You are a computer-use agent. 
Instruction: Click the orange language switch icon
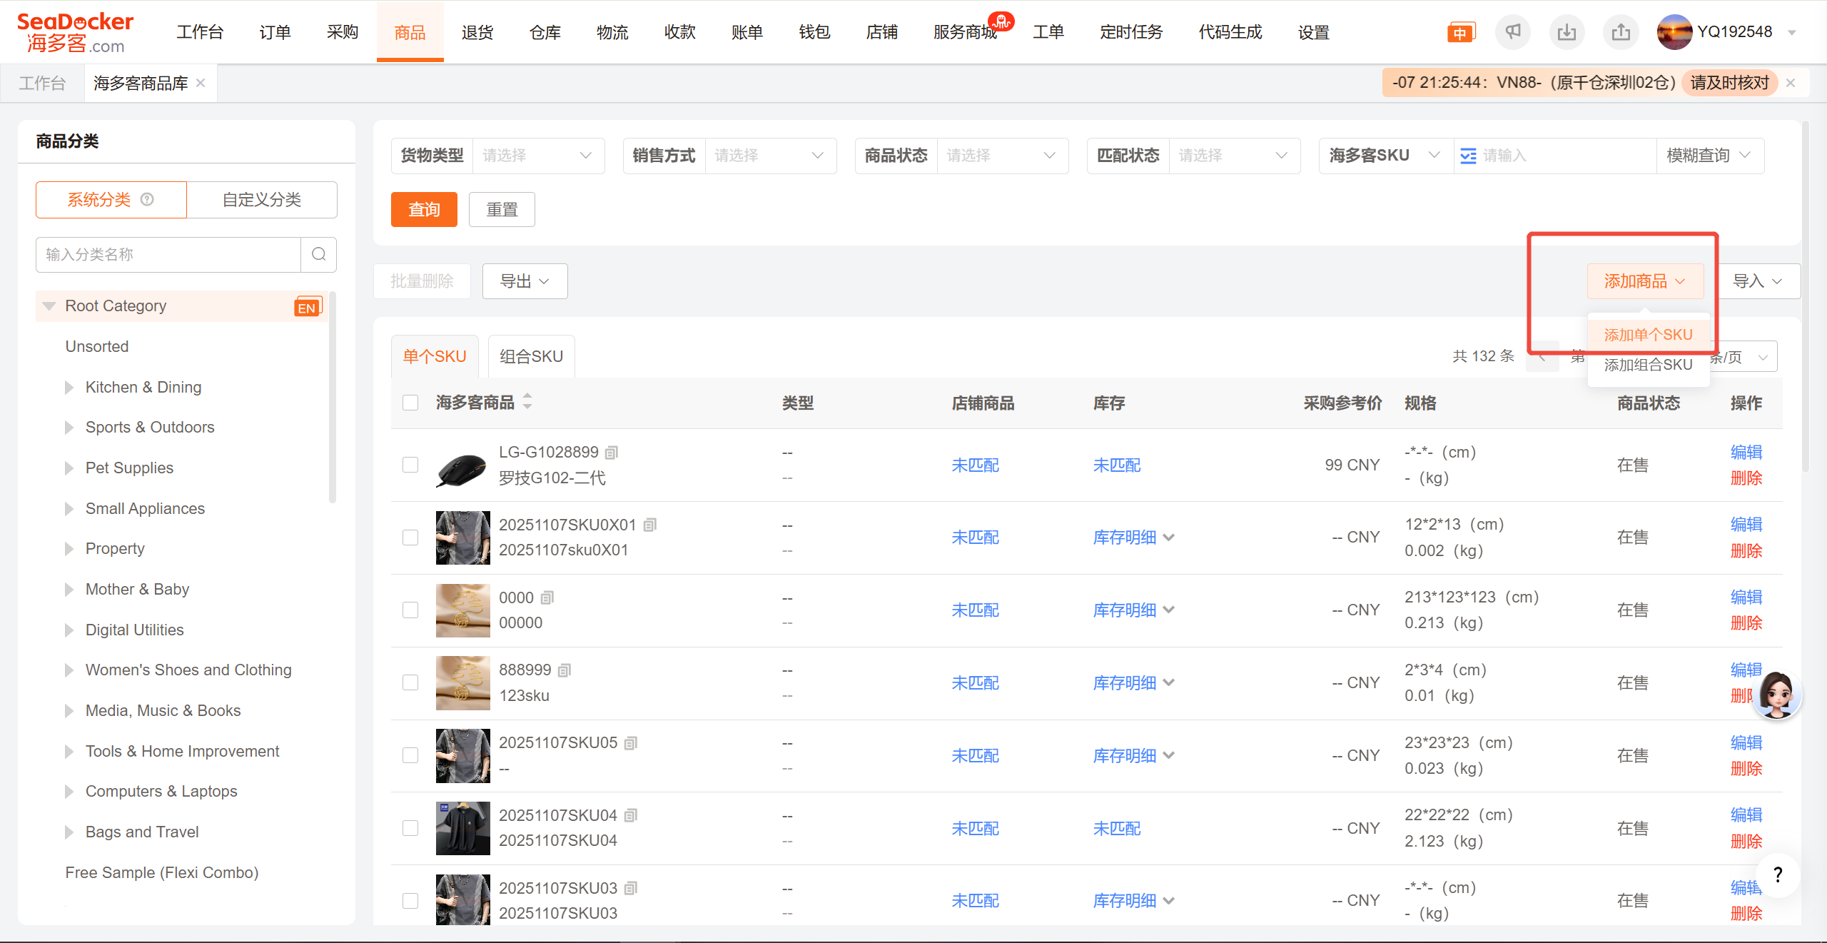[1460, 33]
